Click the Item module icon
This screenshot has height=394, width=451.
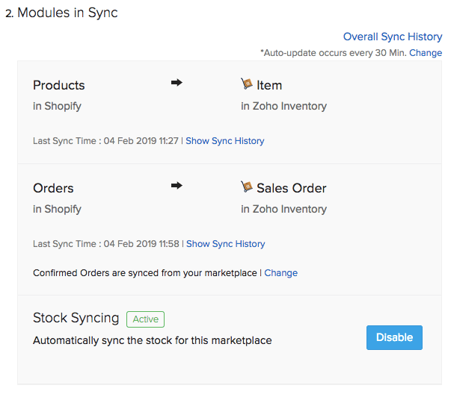pyautogui.click(x=247, y=84)
